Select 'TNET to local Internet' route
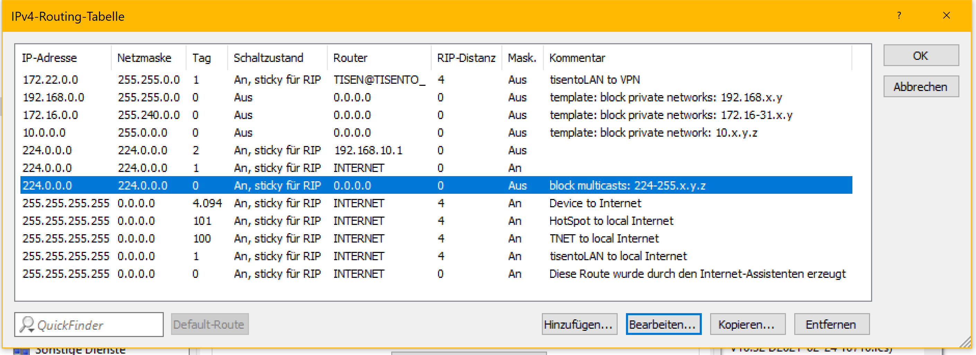This screenshot has height=355, width=976. (x=437, y=238)
